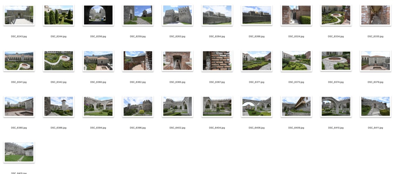
Task: Select the DSC_6243.jpg photo thumbnail
Action: pos(19,15)
